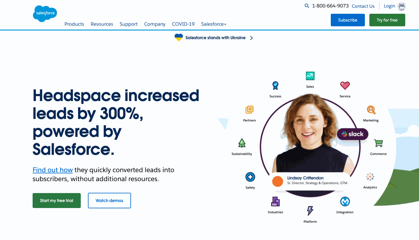This screenshot has height=240, width=419.
Task: Expand the Ukraine banner chevron arrow
Action: click(x=251, y=38)
